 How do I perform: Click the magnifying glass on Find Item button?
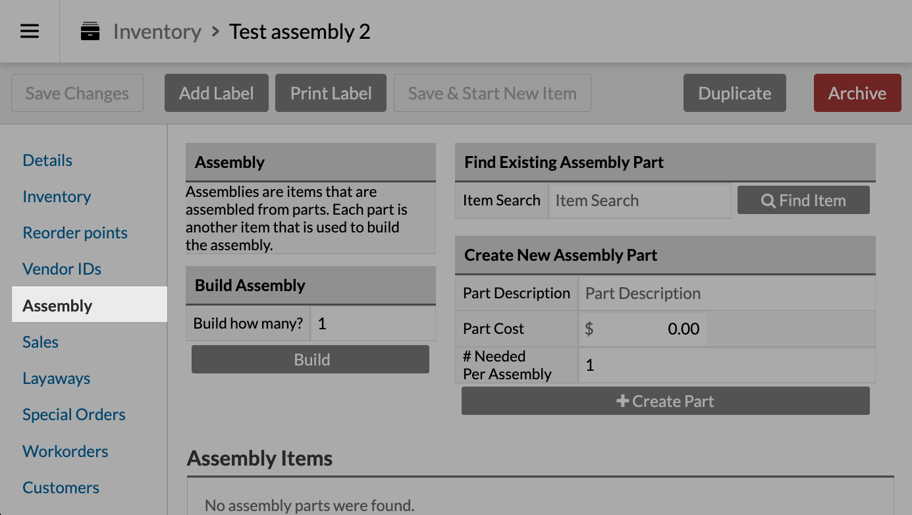click(x=768, y=200)
